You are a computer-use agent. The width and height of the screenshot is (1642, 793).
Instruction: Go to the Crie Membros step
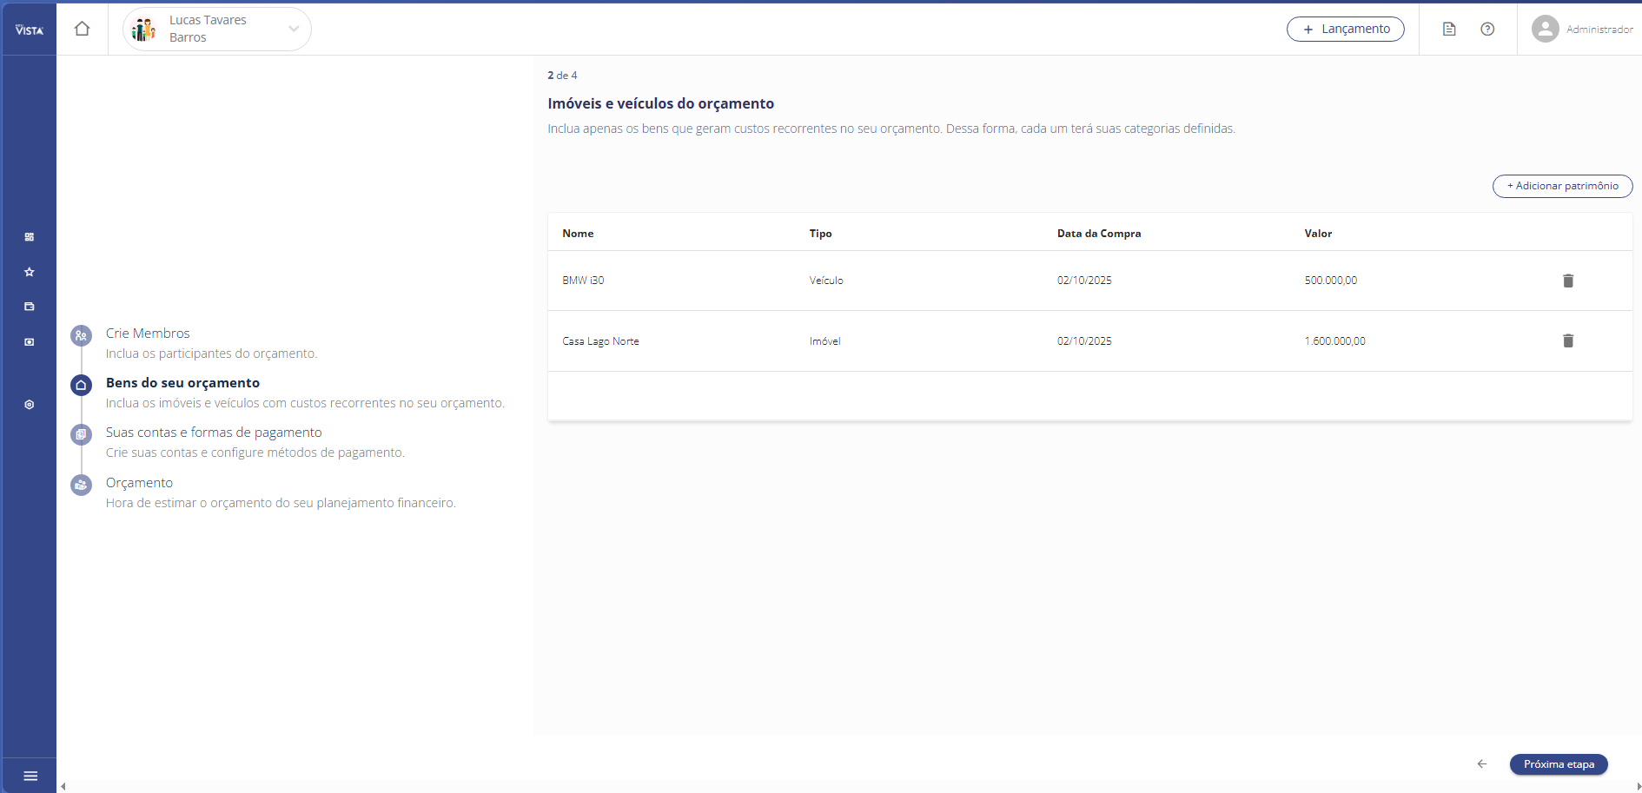148,334
